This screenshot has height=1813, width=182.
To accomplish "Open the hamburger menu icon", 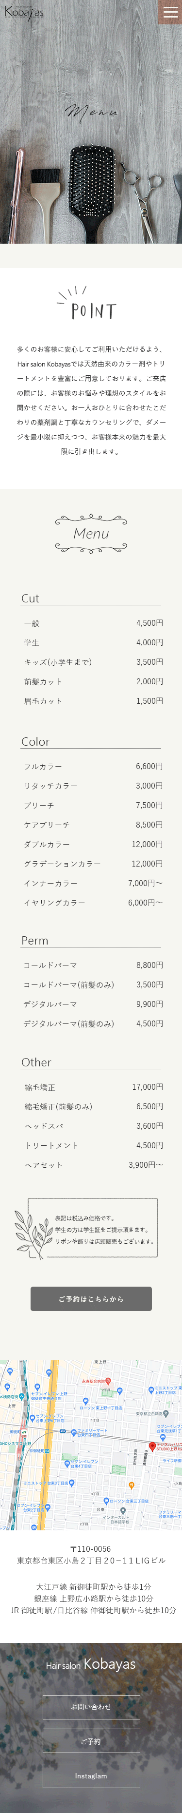I will (x=170, y=12).
